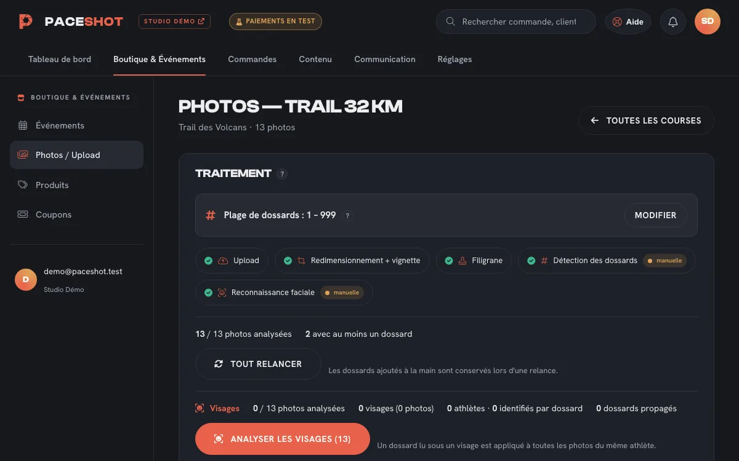Click the tag icon next to Produits
This screenshot has height=461, width=739.
(x=23, y=184)
